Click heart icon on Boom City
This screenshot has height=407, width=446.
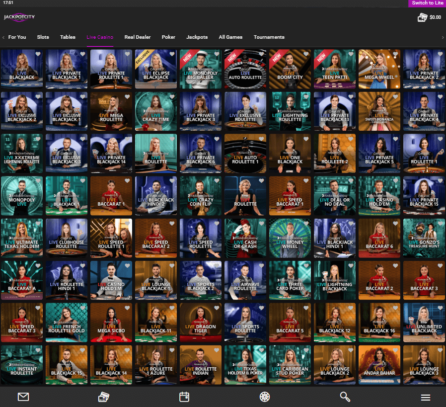click(306, 54)
